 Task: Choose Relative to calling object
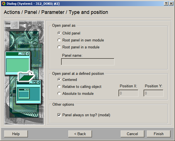coord(59,86)
